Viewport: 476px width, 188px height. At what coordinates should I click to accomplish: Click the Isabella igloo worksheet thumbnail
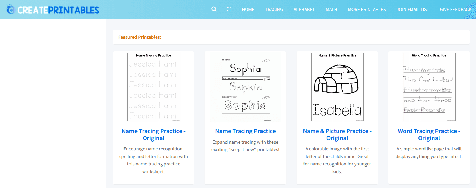(x=337, y=87)
